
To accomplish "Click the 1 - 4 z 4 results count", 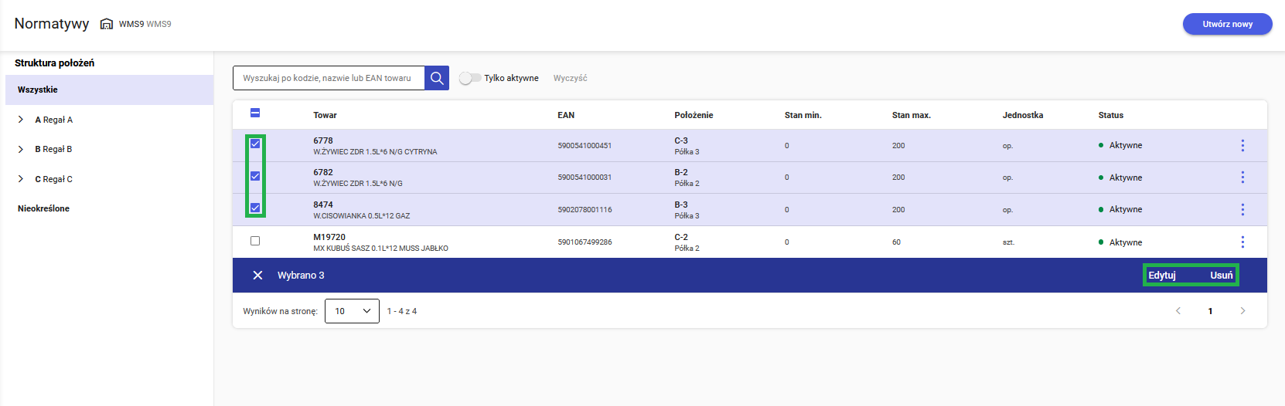I will tap(401, 311).
